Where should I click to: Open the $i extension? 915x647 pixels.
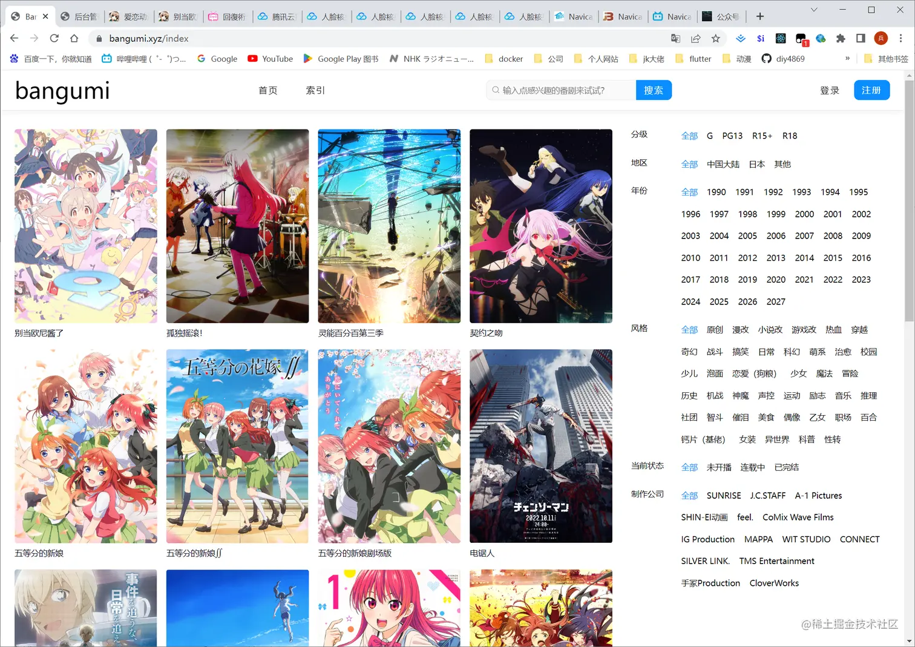pos(761,39)
